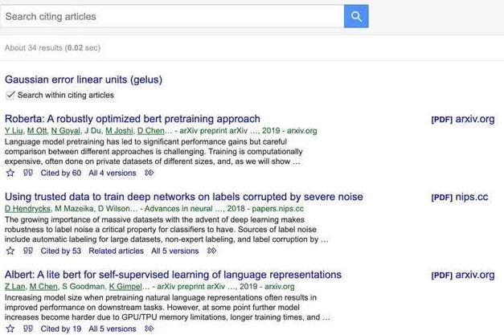Open author D Hendrycks profile link
504x335 pixels.
point(27,209)
